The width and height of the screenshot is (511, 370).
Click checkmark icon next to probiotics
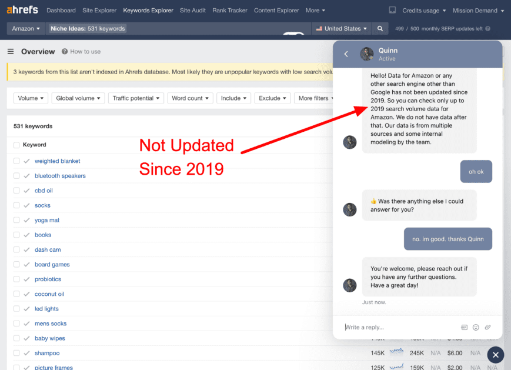(x=26, y=279)
